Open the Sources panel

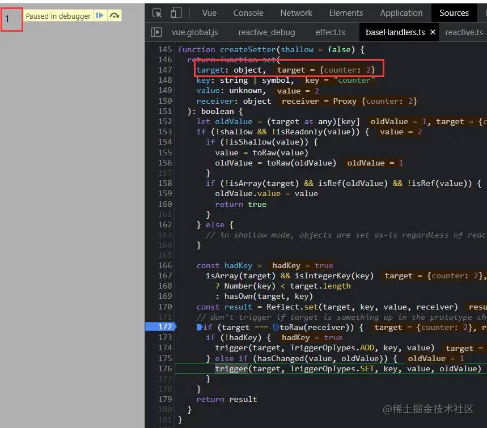(x=454, y=12)
